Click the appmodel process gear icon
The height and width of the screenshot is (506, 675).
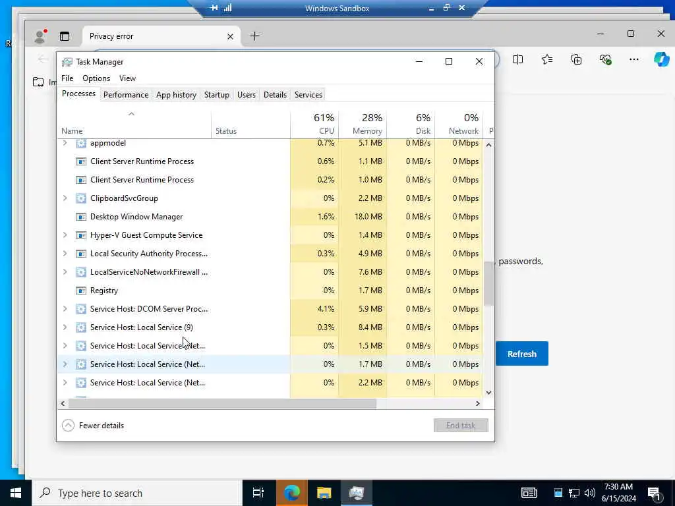[81, 143]
